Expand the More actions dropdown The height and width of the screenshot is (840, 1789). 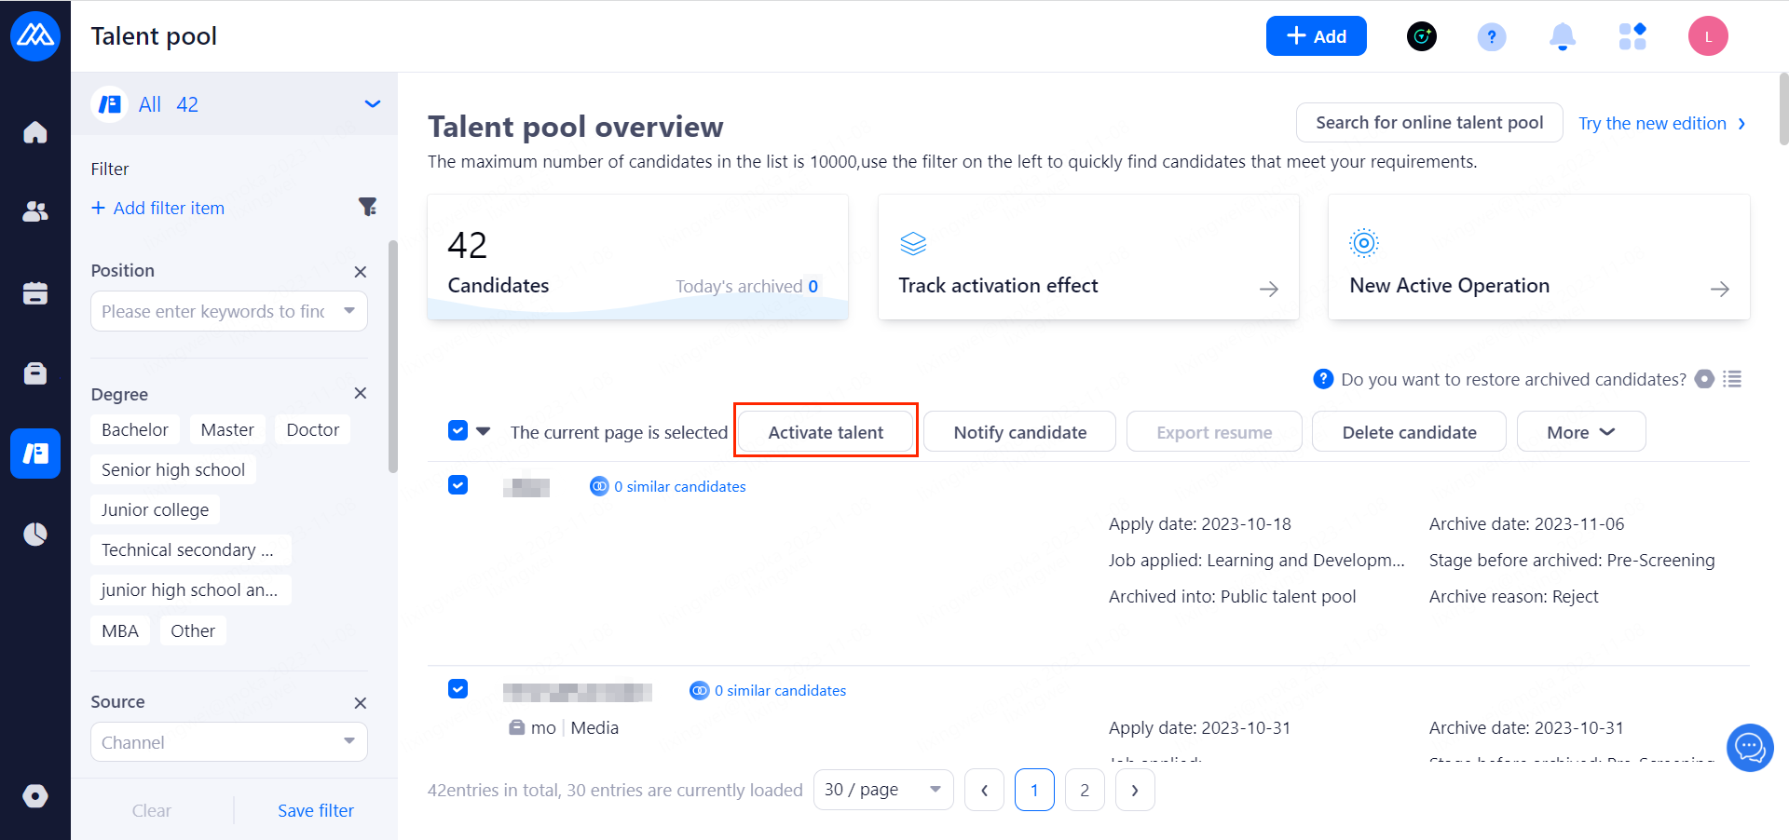point(1580,432)
